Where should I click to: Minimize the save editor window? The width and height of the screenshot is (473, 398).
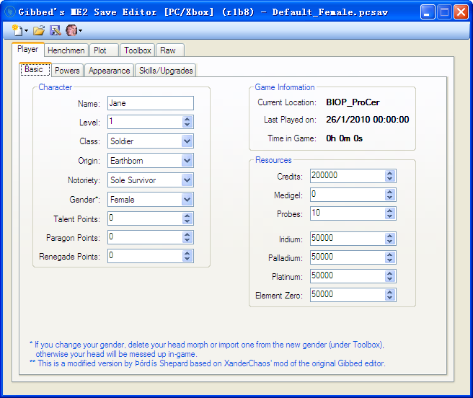coord(428,12)
